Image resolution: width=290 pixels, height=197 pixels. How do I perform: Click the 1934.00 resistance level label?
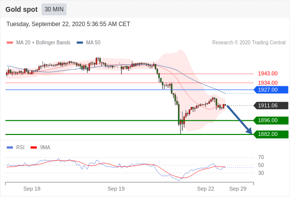click(x=268, y=83)
